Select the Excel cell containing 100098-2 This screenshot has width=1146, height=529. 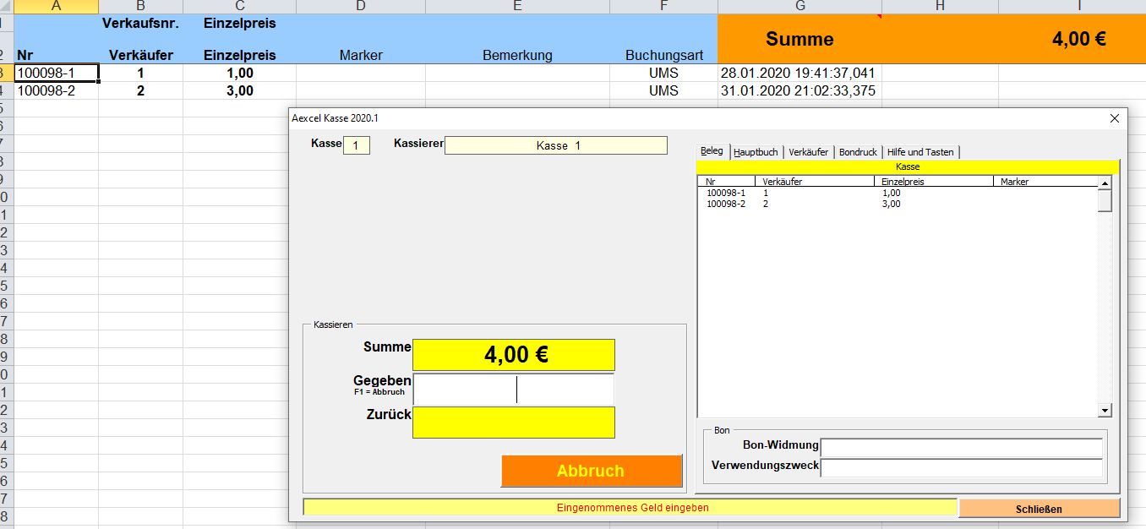[57, 90]
